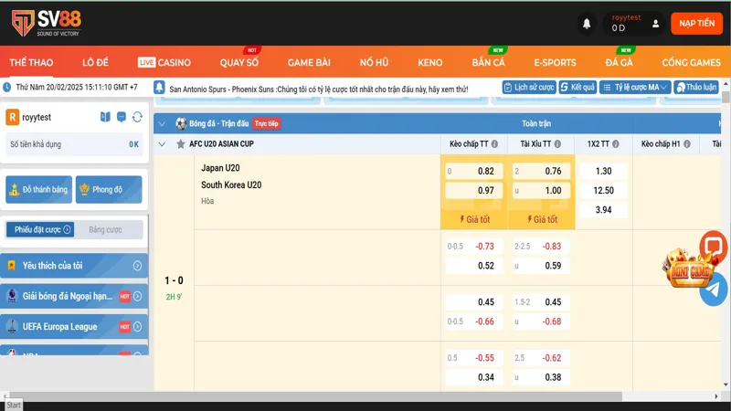Click the soccer ball icon in Bóng đá header
Image resolution: width=731 pixels, height=411 pixels.
[181, 123]
